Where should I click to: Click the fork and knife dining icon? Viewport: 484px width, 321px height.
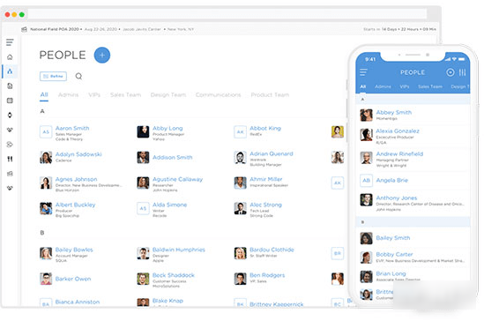tap(10, 159)
